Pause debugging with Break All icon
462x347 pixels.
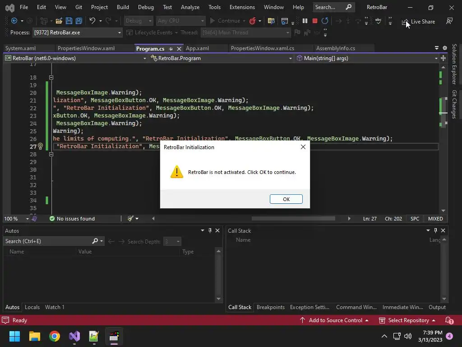coord(305,21)
